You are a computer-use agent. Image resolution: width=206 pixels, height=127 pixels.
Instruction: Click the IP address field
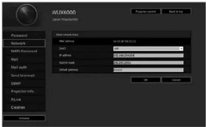148,55
